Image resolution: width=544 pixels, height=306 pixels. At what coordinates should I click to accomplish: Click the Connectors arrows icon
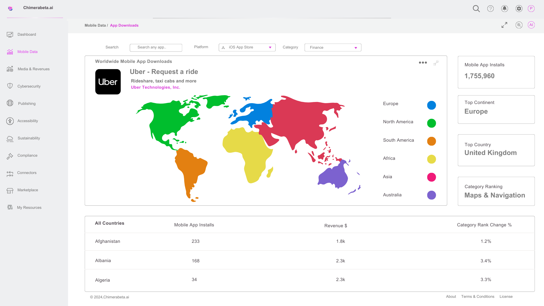pyautogui.click(x=10, y=174)
